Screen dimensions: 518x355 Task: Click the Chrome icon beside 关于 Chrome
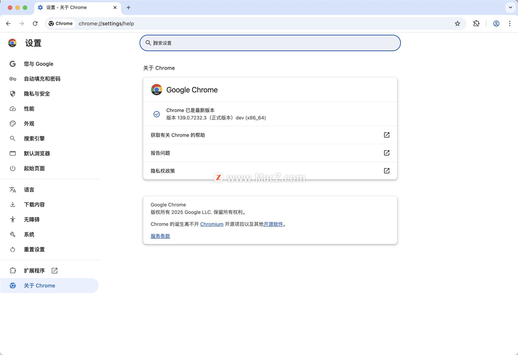(x=13, y=285)
